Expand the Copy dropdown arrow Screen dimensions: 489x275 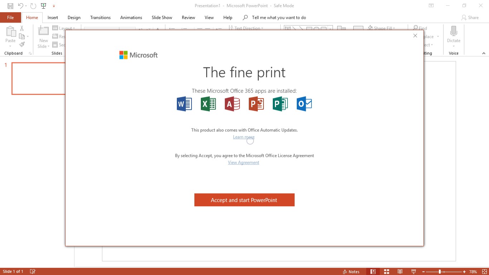click(27, 37)
